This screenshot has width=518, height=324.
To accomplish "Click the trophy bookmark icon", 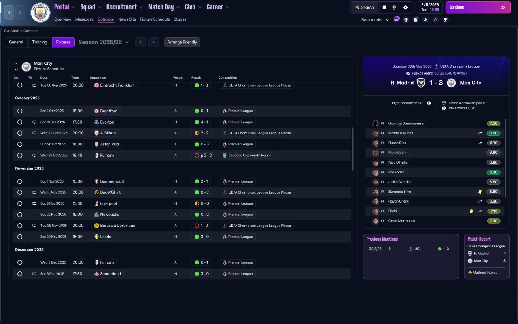I will coord(445,19).
